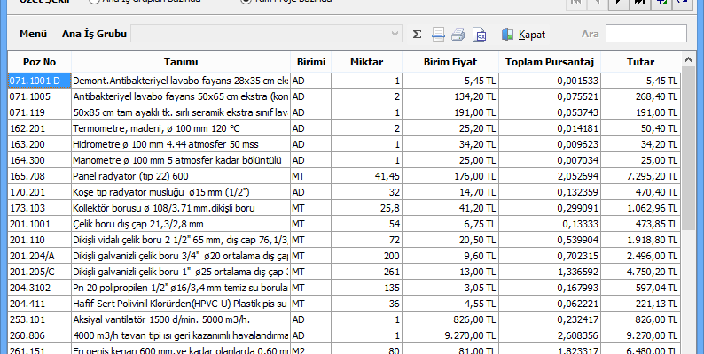Click the Tutar column header
The height and width of the screenshot is (354, 704).
click(x=639, y=62)
